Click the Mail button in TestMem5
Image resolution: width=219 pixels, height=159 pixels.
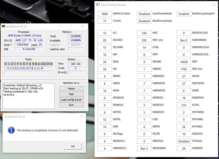coord(71,94)
